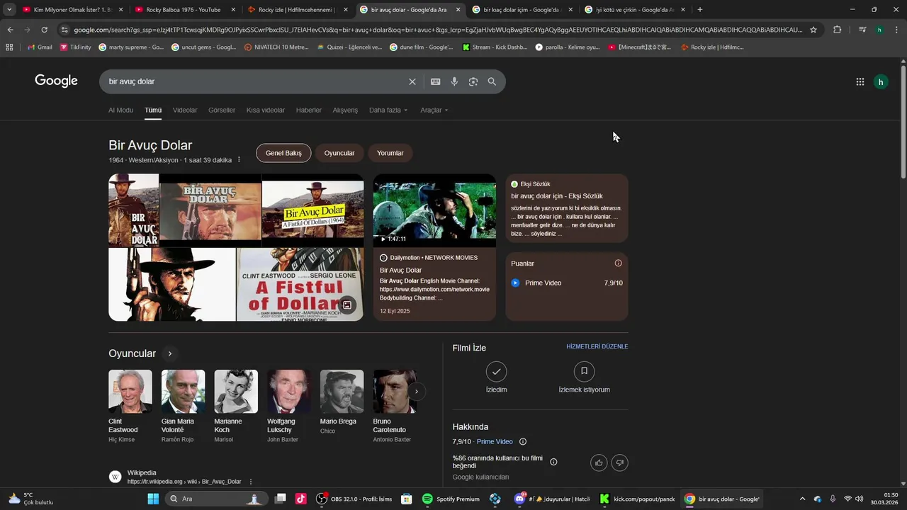The image size is (907, 510).
Task: Open the image gallery icon on the poster
Action: coord(347,305)
